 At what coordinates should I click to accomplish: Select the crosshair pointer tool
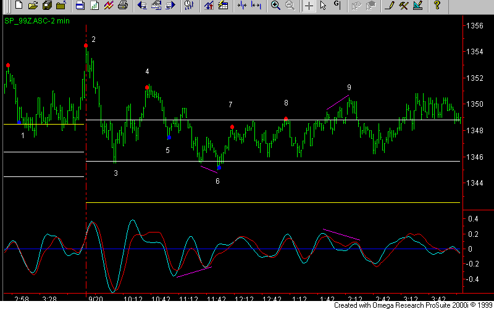tap(309, 6)
